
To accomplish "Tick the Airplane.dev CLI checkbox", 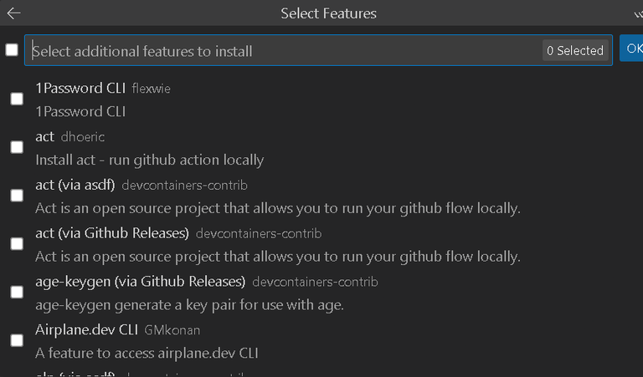I will (17, 340).
